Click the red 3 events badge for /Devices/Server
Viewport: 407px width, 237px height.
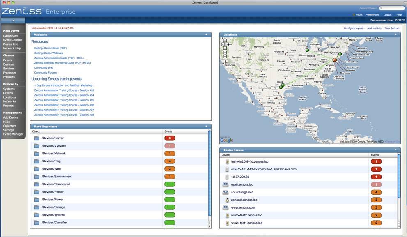(170, 138)
